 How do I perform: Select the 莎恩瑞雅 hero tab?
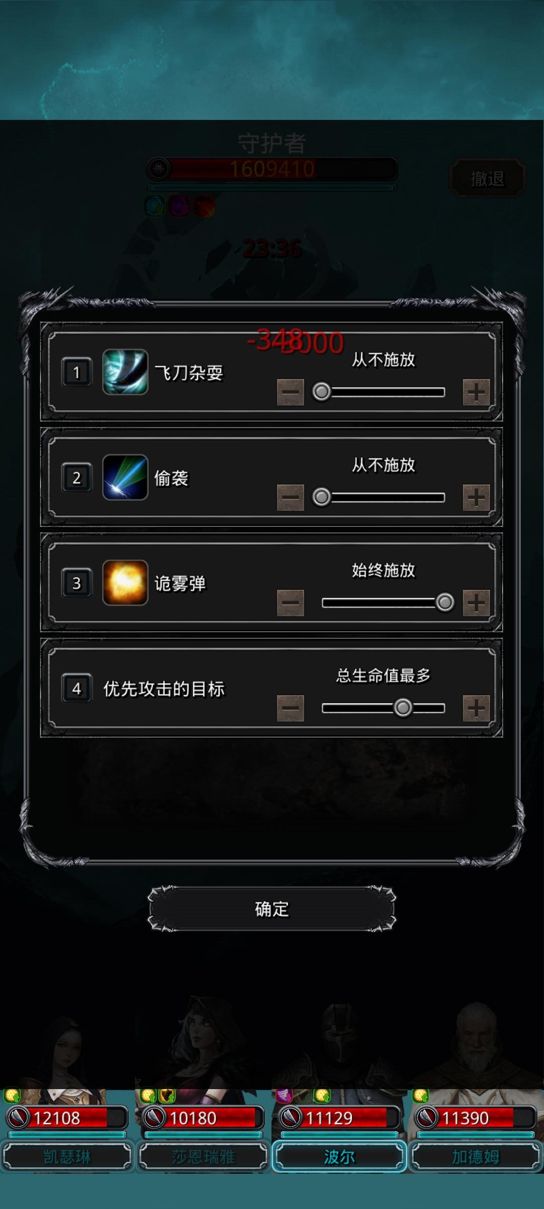click(x=203, y=1156)
